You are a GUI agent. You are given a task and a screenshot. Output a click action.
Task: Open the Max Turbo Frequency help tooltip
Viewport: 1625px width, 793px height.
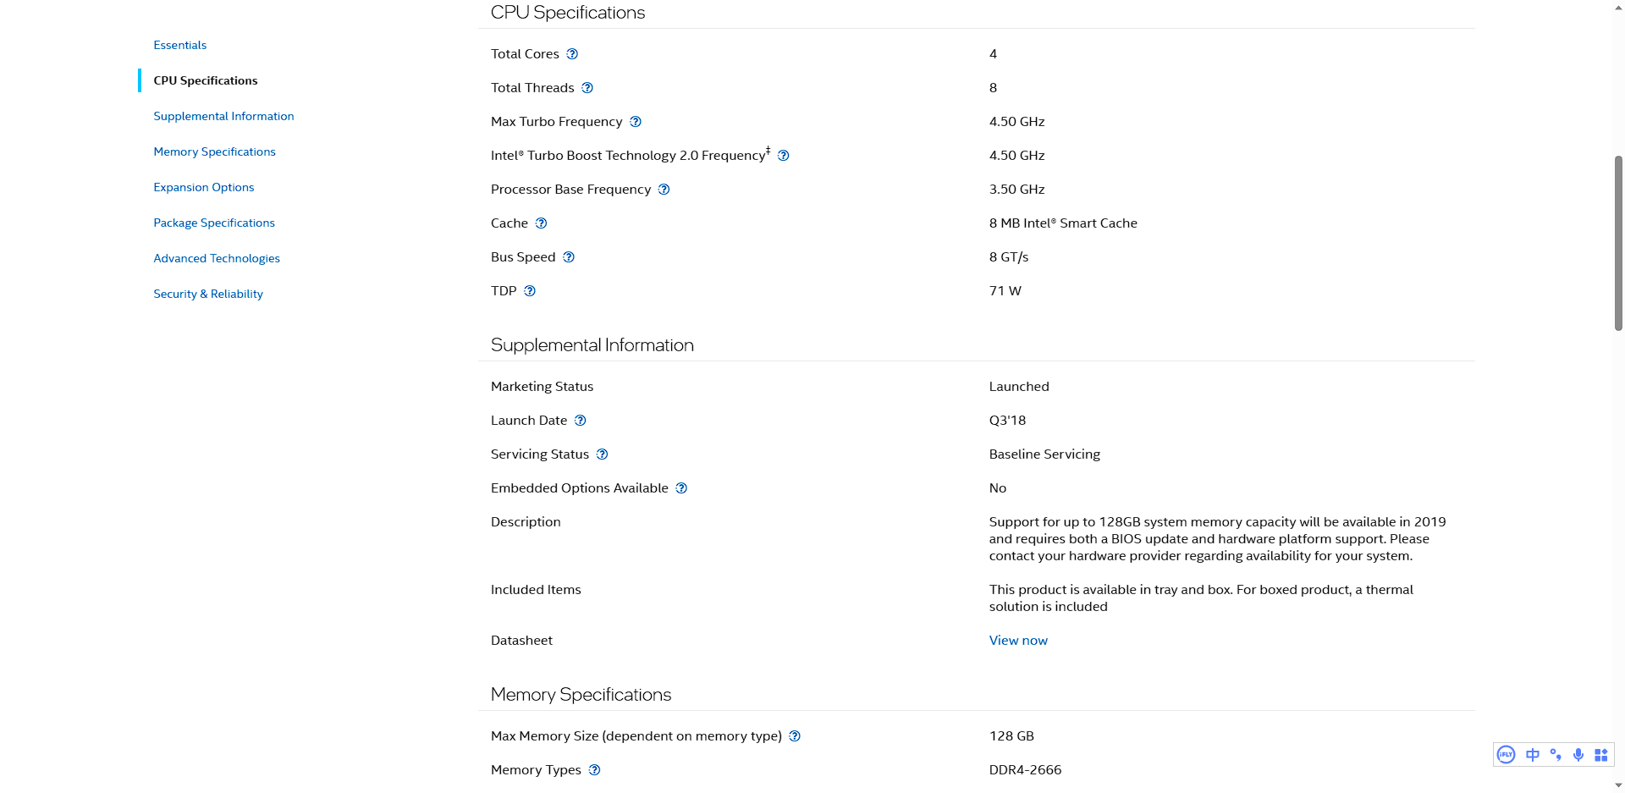pos(636,122)
